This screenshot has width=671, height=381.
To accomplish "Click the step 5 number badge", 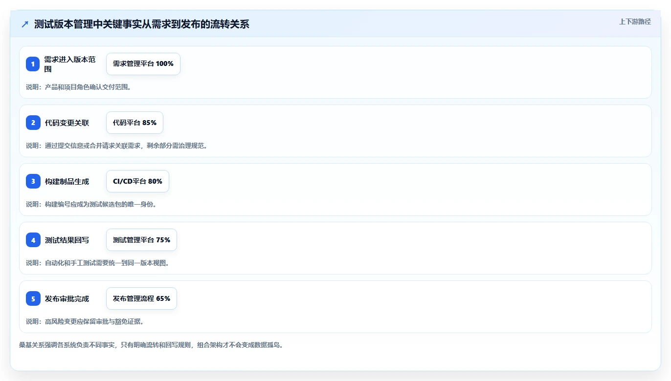I will (x=33, y=298).
